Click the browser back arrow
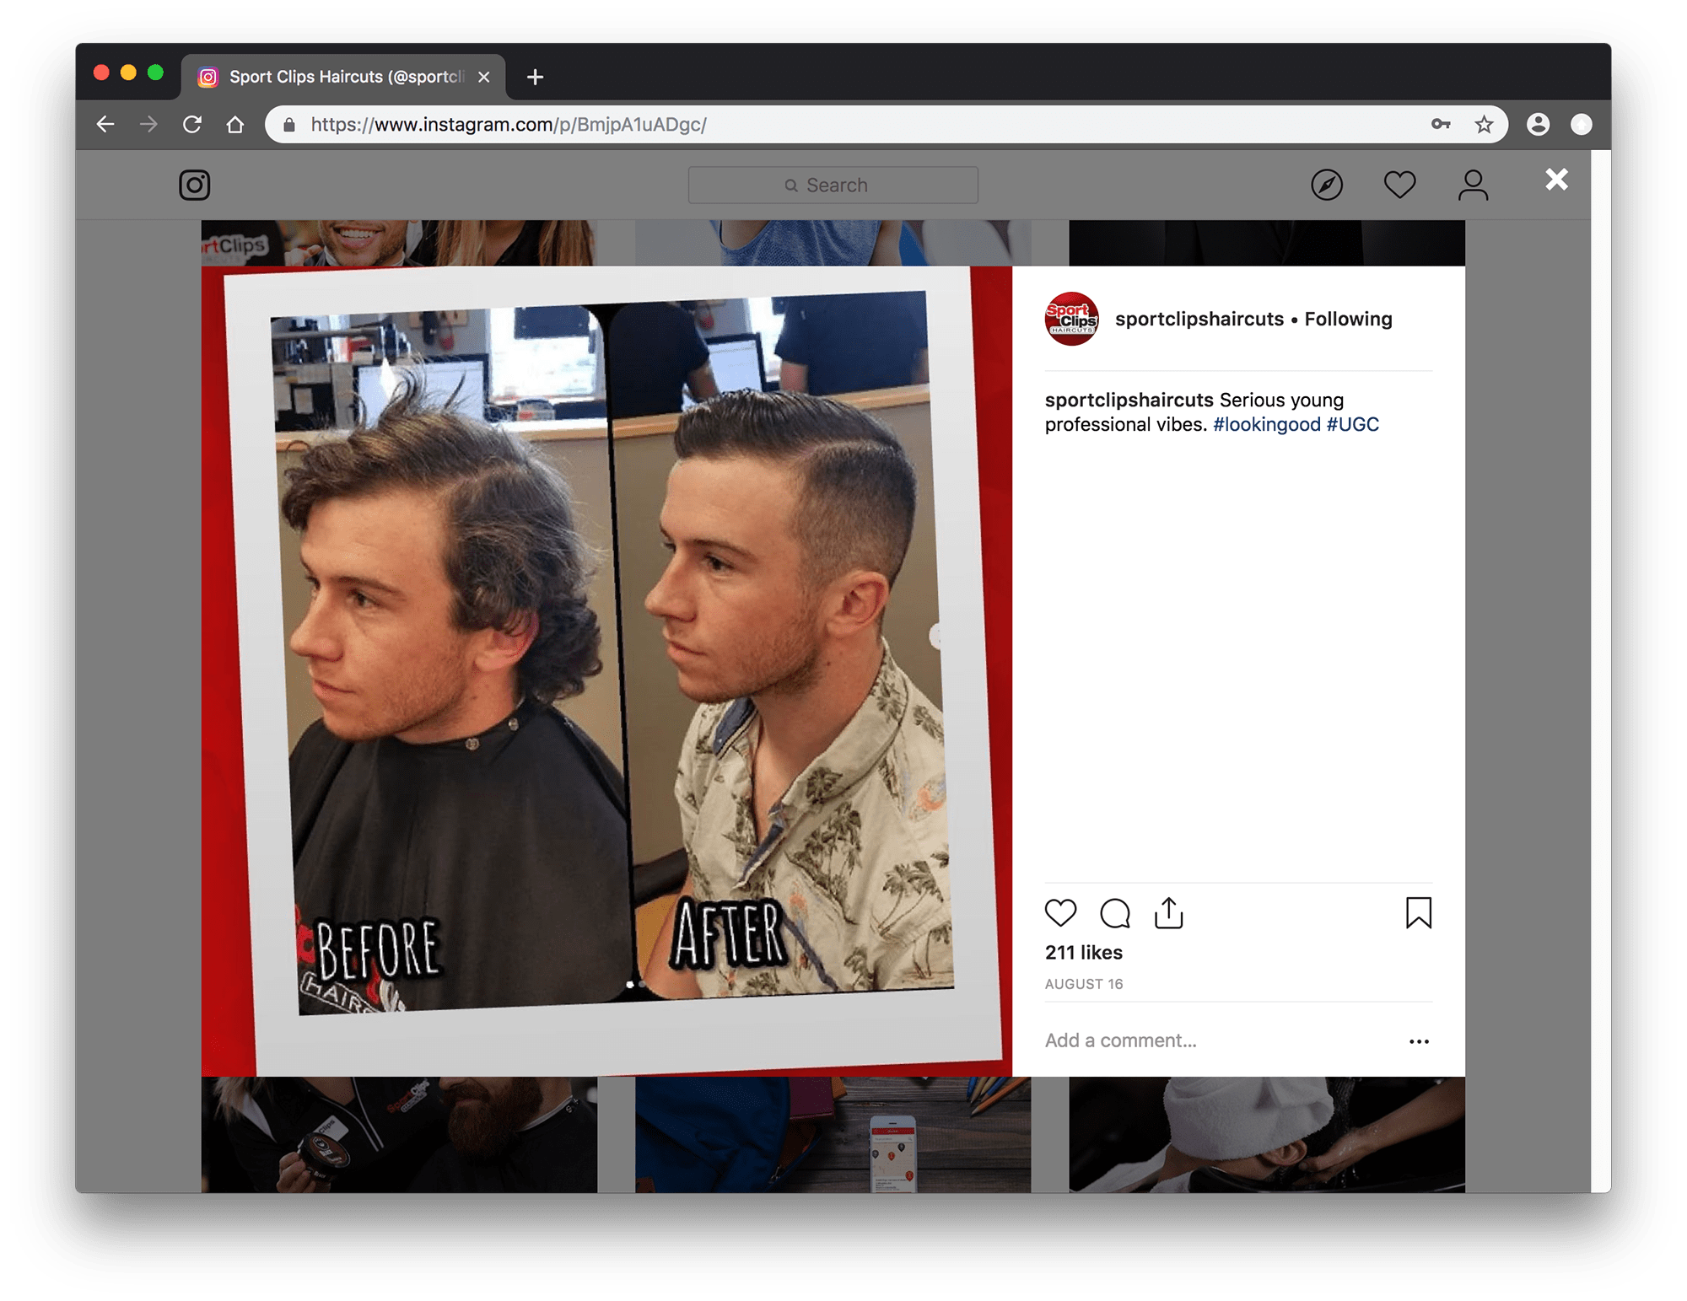This screenshot has height=1301, width=1687. [x=105, y=125]
